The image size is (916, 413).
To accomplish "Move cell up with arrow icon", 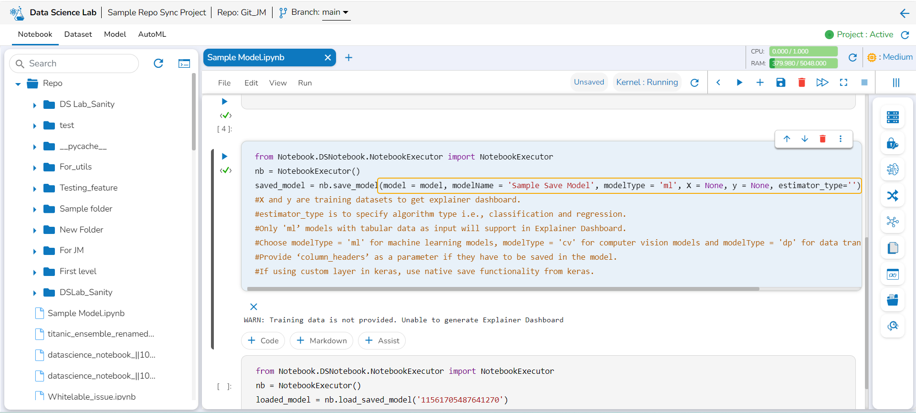I will pyautogui.click(x=787, y=139).
